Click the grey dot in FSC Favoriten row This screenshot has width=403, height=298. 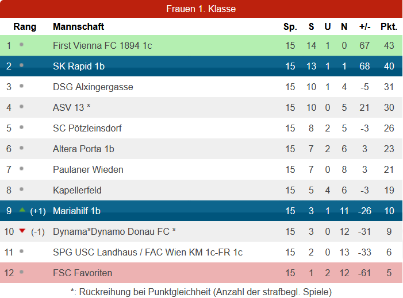22,272
